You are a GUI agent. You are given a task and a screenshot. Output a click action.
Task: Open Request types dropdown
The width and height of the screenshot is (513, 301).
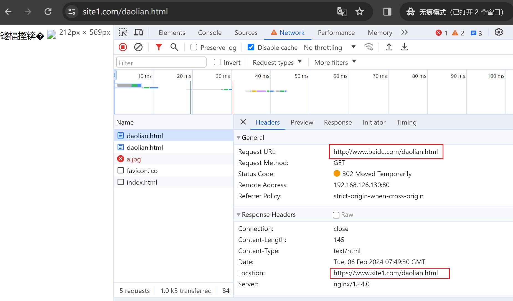[277, 62]
